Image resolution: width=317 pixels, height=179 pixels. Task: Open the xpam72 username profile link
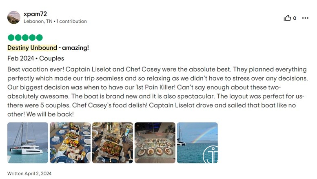click(35, 14)
